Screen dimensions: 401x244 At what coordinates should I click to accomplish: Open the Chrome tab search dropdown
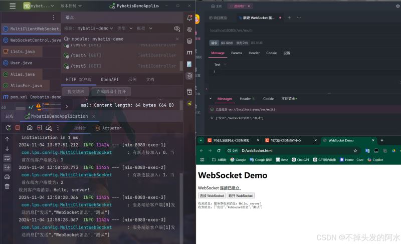[201, 140]
